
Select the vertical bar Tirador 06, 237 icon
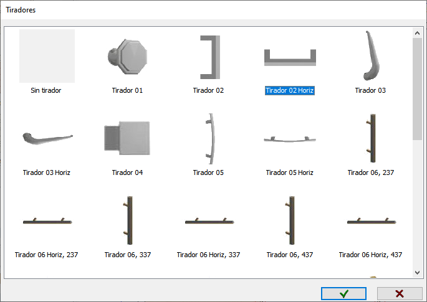372,138
